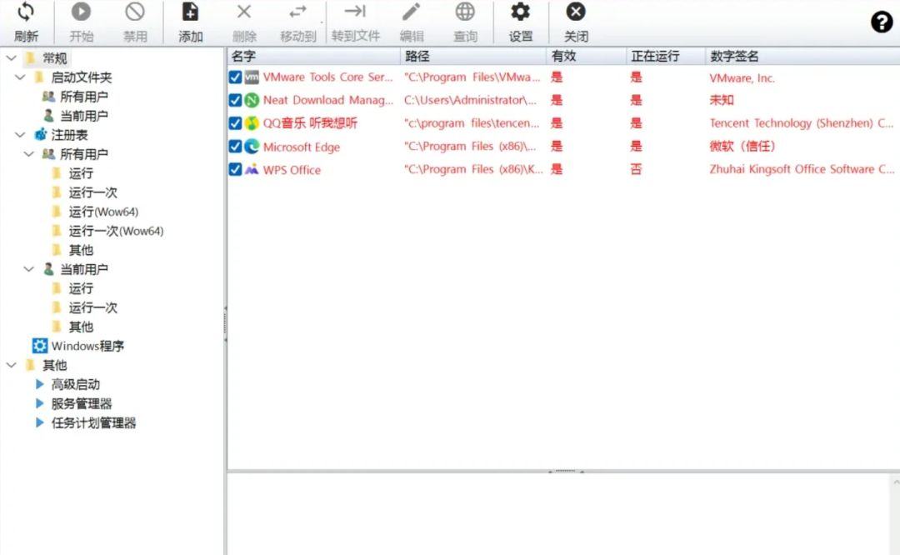This screenshot has height=555, width=900.
Task: Click the bottom details text pane
Action: pos(558,514)
